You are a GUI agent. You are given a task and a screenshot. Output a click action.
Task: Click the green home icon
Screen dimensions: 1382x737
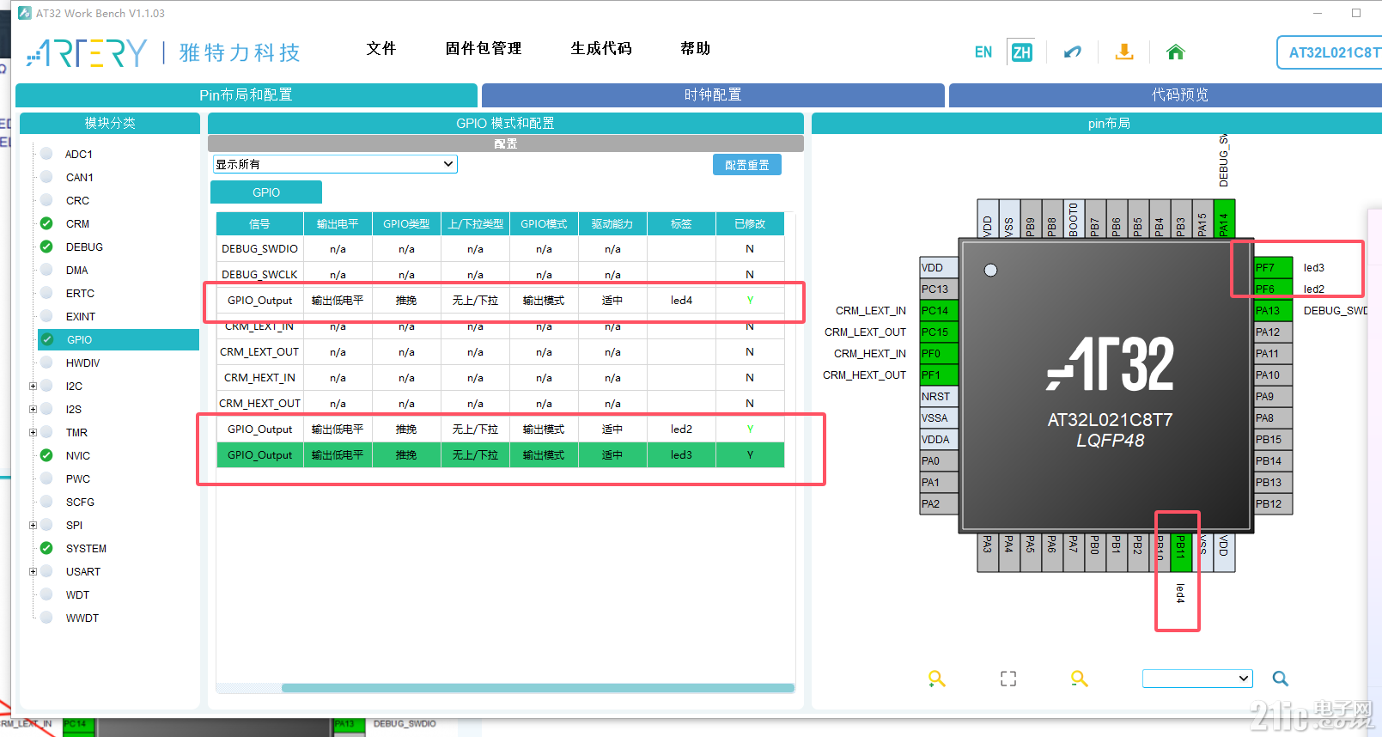click(1176, 52)
